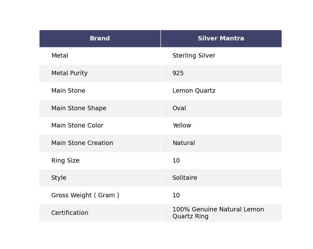This screenshot has height=249, width=313.
Task: Click the Metal Purity label
Action: click(69, 73)
